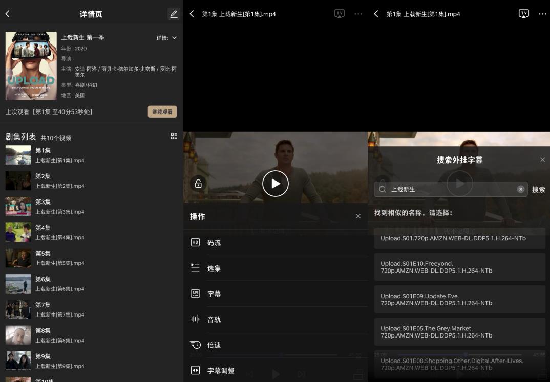Go back from the detail page with the arrow
The image size is (550, 382).
pyautogui.click(x=8, y=14)
